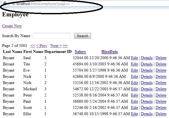Screen dimensions: 169x118
Task: Delete the Bryant Eve record
Action: 161,70
